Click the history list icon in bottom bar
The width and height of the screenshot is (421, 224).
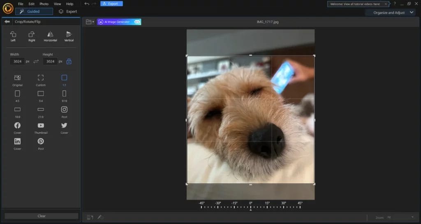90,217
